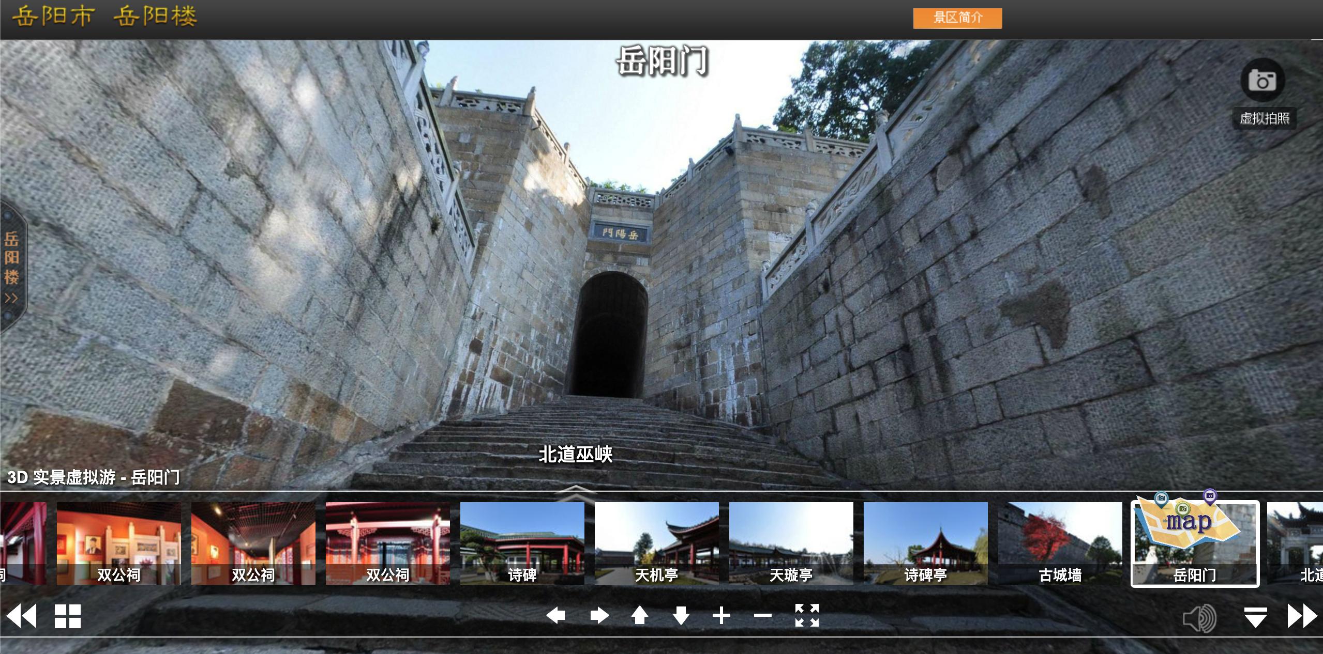Screen dimensions: 1323x654
Task: Click the virtual photo camera icon
Action: (1262, 81)
